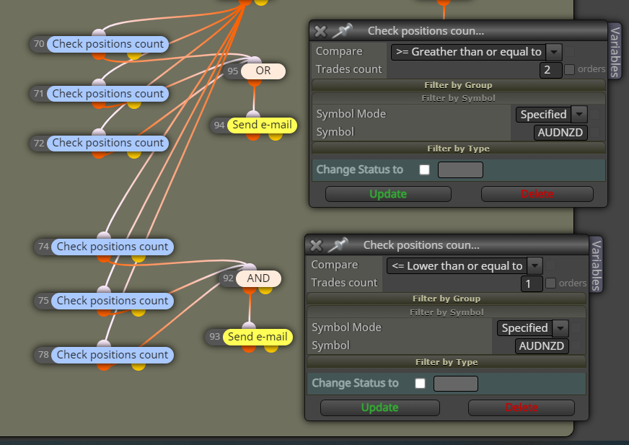Click yellow output connector of node 75
The image size is (629, 445).
[x=138, y=312]
